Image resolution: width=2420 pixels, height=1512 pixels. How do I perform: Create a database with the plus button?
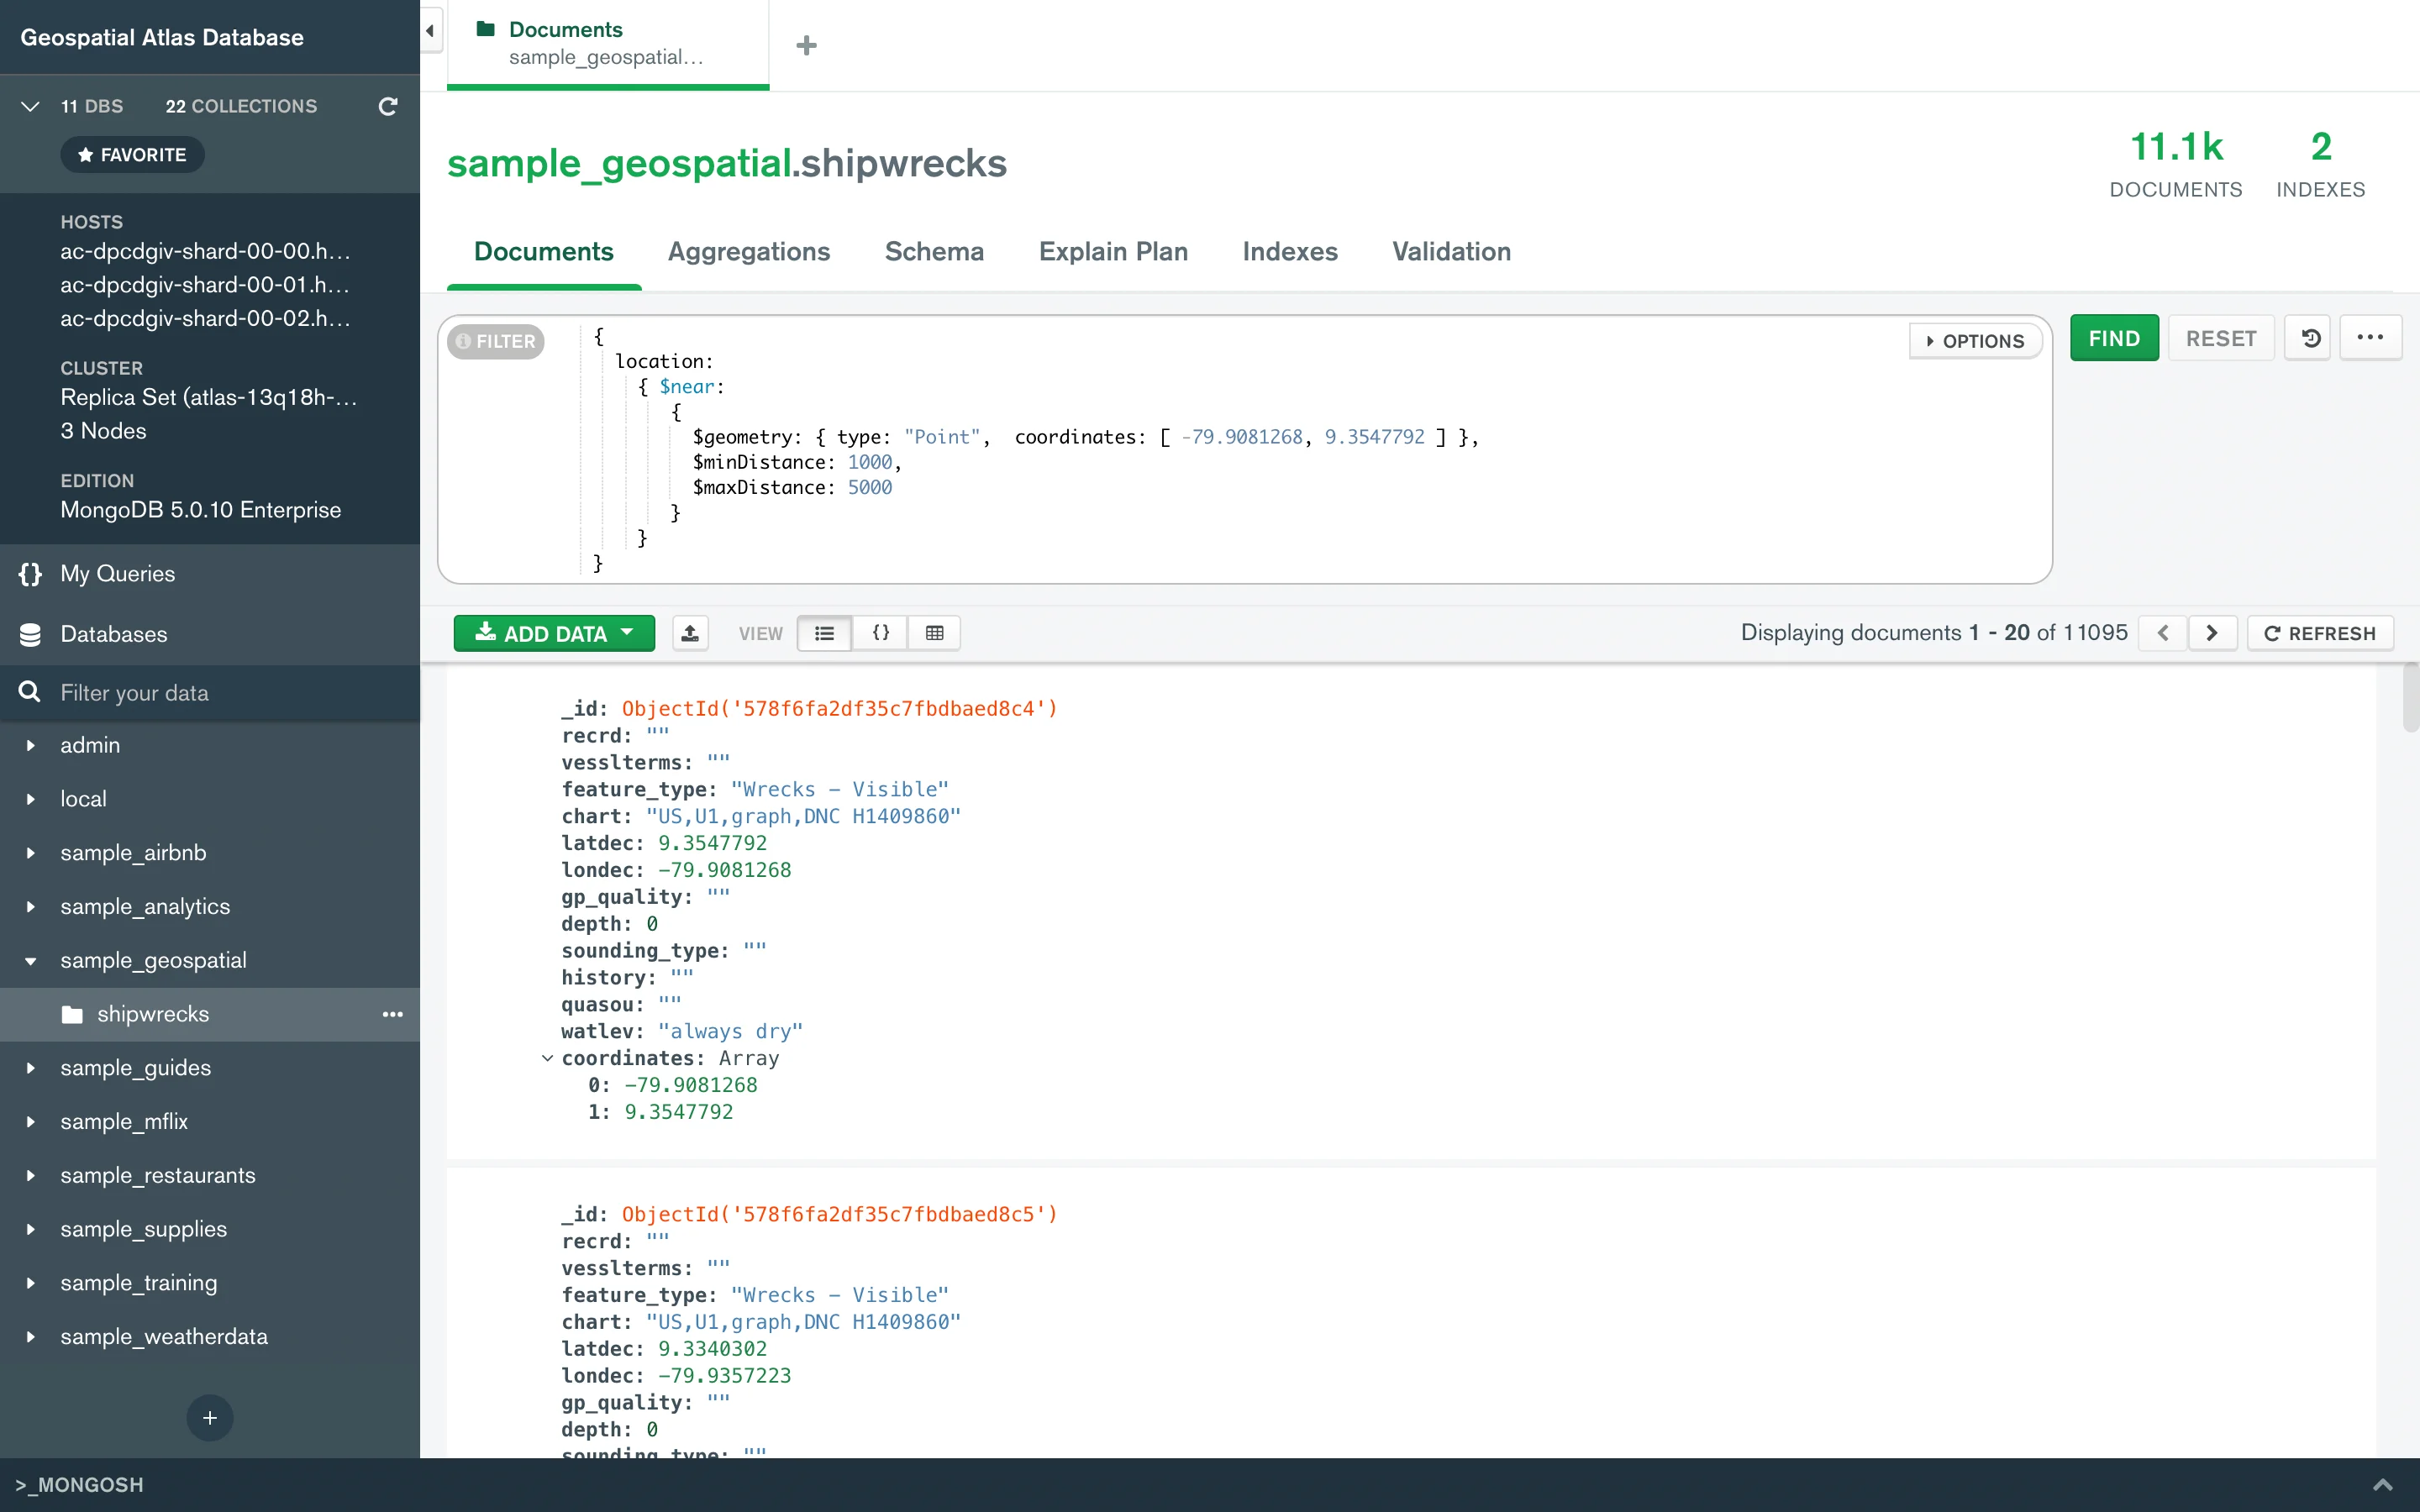(210, 1417)
